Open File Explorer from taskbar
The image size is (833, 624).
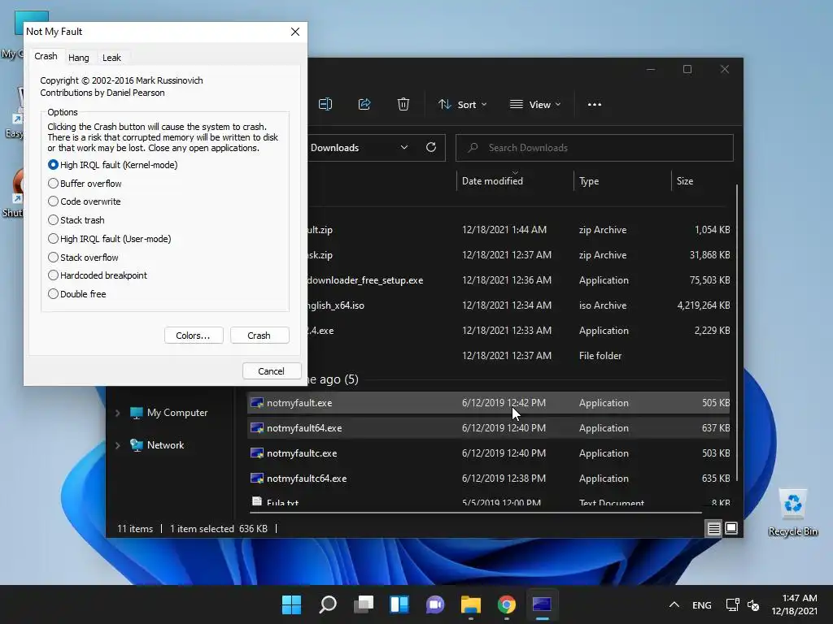click(x=471, y=604)
